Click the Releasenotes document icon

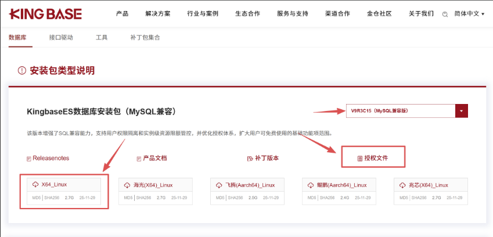coord(29,159)
